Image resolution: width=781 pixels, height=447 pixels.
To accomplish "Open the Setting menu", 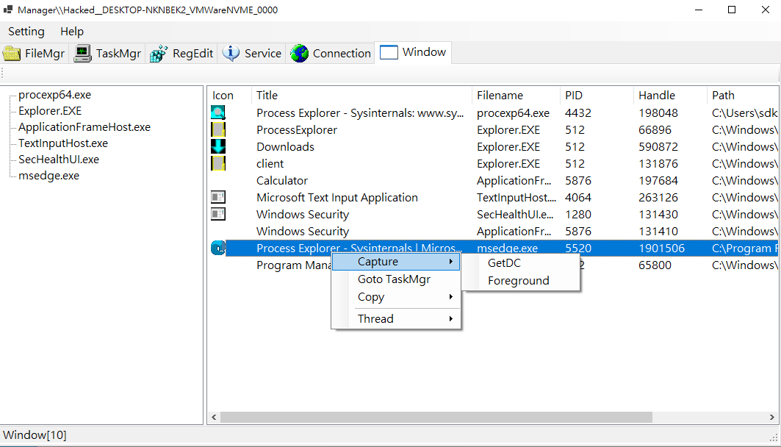I will coord(26,32).
